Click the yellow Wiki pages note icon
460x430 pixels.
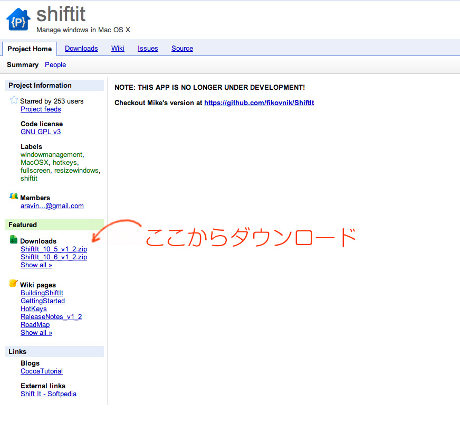(x=14, y=283)
